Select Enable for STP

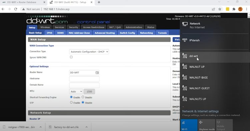71,102
